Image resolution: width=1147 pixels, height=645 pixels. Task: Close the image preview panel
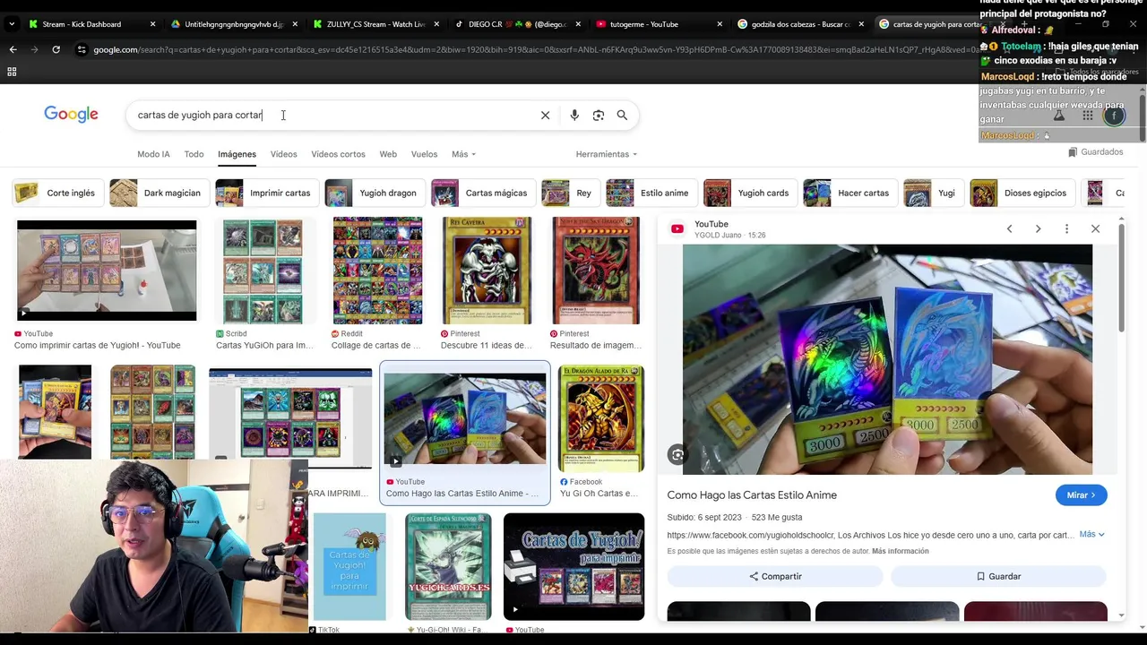click(1095, 229)
